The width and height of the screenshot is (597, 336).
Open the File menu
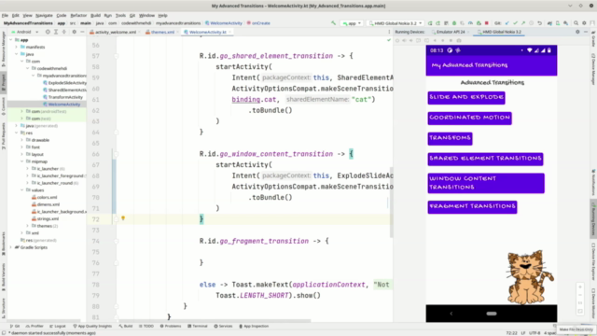coord(5,16)
